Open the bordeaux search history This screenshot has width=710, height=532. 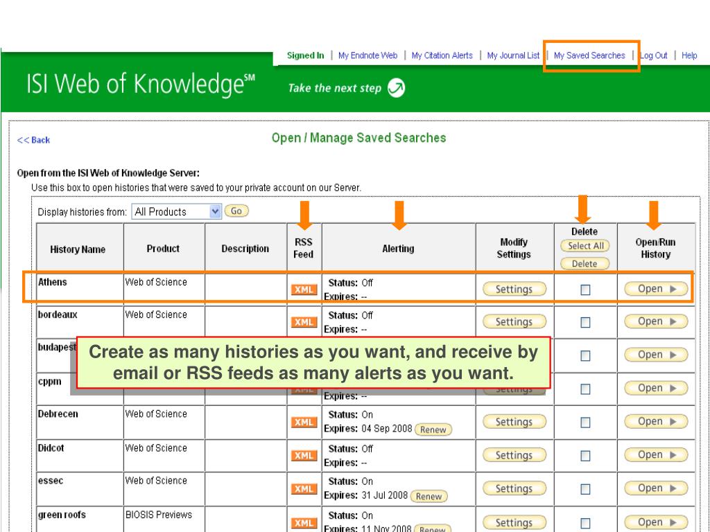coord(656,321)
